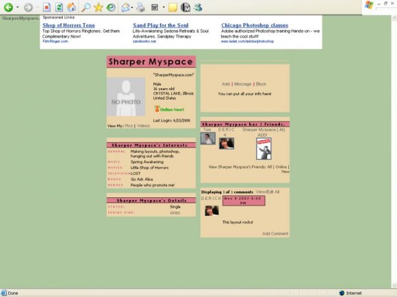The width and height of the screenshot is (397, 297).
Task: Click the Block contact link
Action: (x=261, y=84)
